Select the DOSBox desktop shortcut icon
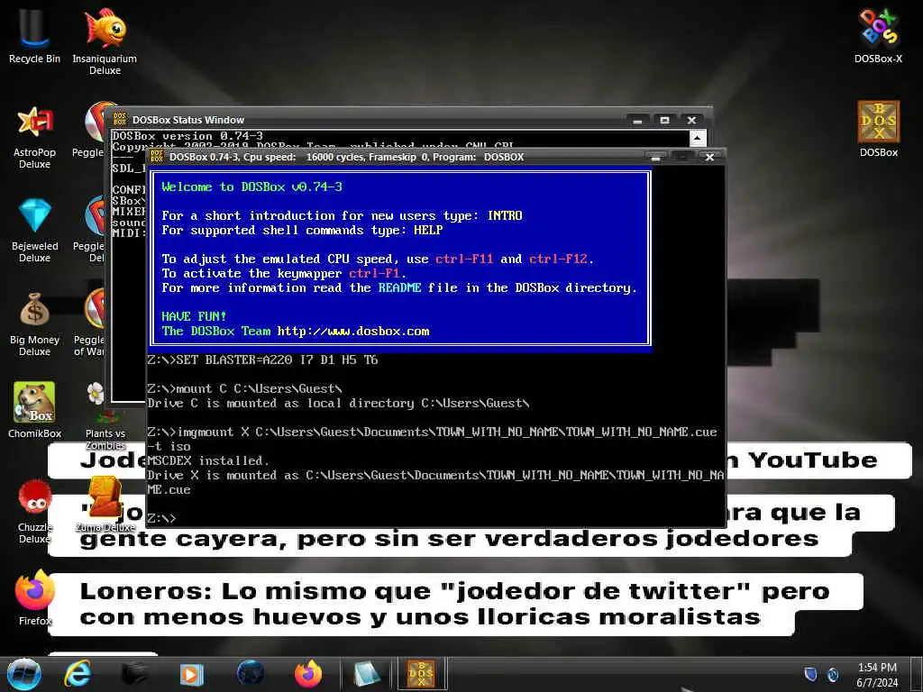Viewport: 923px width, 692px height. 878,129
